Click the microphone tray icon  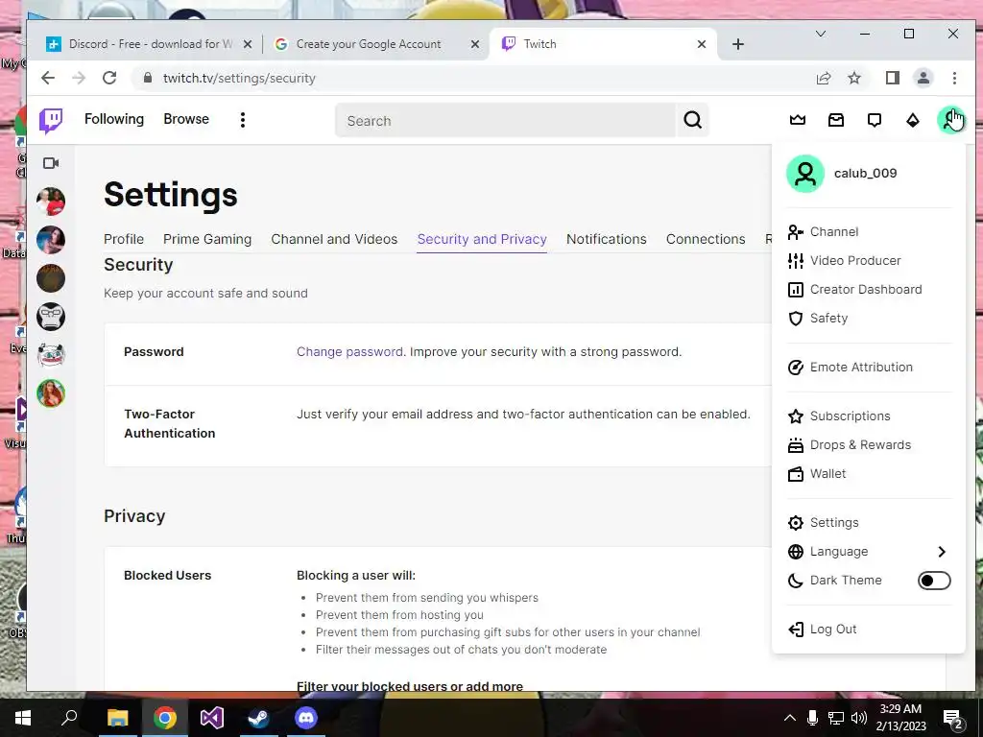point(812,718)
